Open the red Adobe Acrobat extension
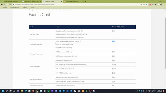Viewport: 166px width, 93px height. pos(150,5)
